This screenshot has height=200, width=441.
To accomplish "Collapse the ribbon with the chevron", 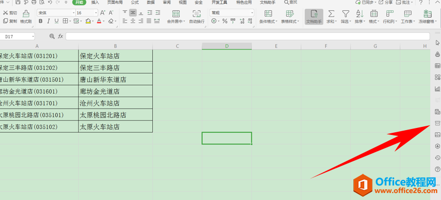I will pyautogui.click(x=437, y=3).
